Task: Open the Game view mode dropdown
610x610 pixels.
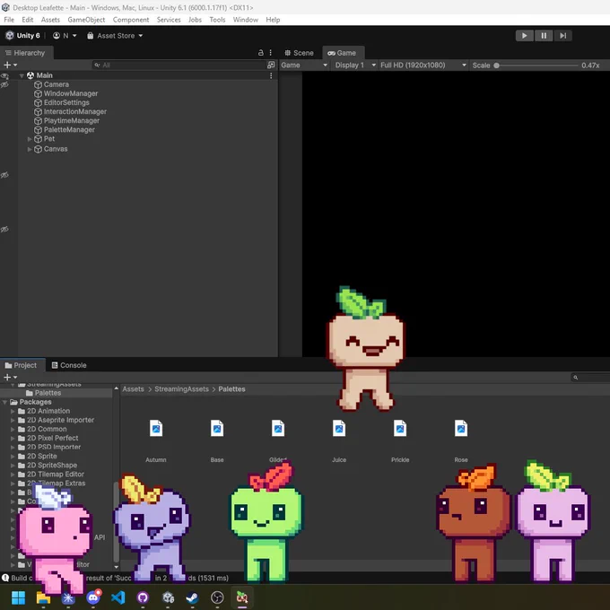Action: click(304, 65)
